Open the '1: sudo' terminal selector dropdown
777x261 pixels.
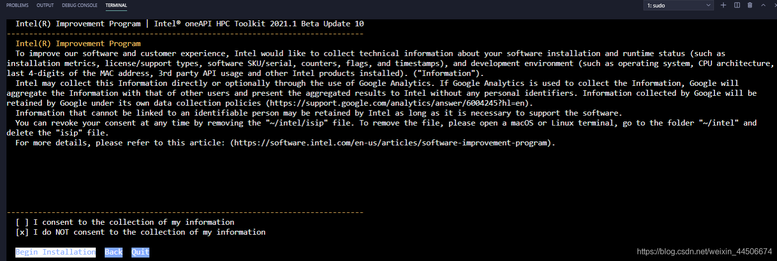pos(679,5)
